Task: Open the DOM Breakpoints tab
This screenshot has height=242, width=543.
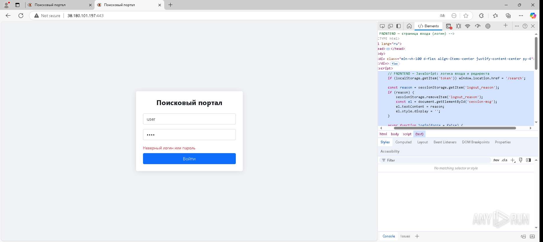Action: pos(476,142)
